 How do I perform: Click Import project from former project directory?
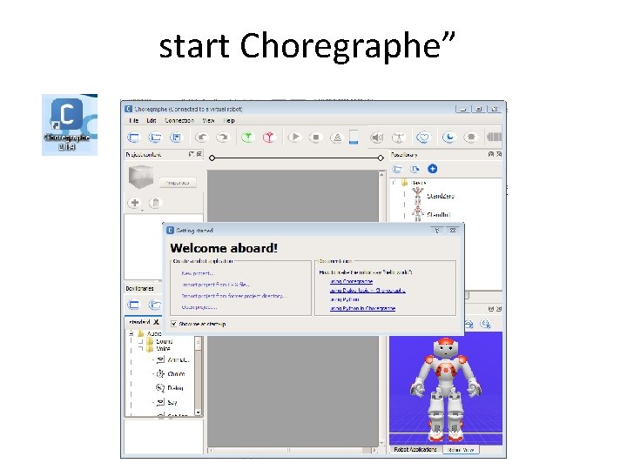pos(233,296)
